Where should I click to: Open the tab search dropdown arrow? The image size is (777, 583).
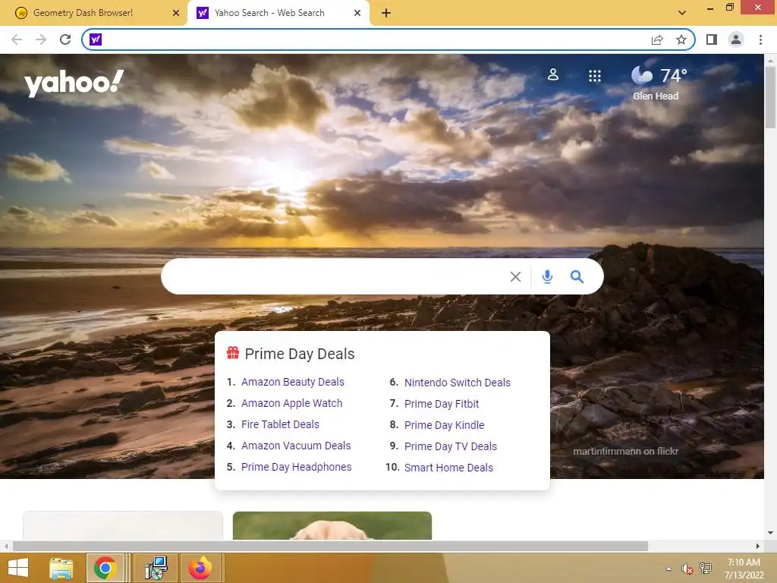(682, 13)
